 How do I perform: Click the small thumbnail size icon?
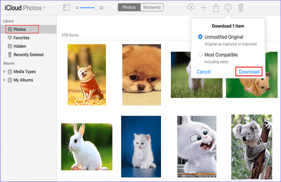tap(77, 8)
